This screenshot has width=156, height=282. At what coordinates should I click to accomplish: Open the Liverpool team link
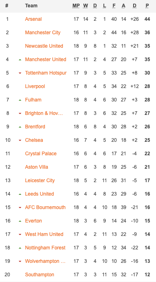click(35, 86)
